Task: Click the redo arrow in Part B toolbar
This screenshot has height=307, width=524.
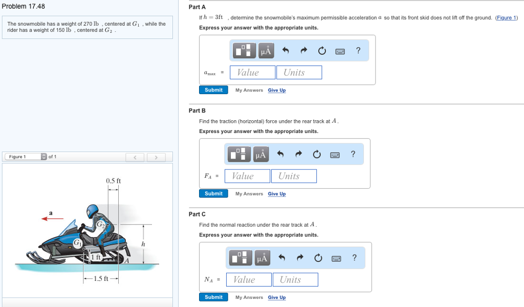Action: point(298,153)
